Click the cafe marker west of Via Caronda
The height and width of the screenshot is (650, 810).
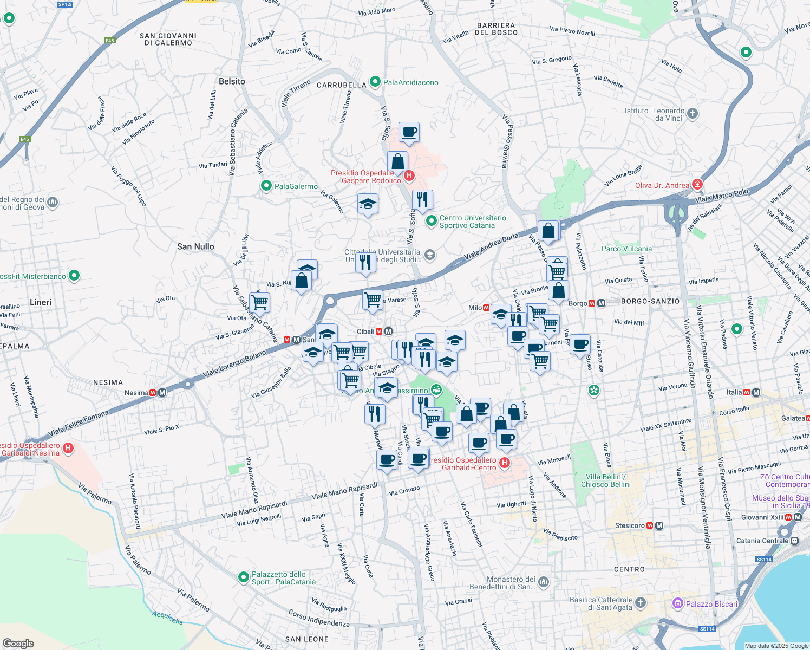(x=580, y=344)
